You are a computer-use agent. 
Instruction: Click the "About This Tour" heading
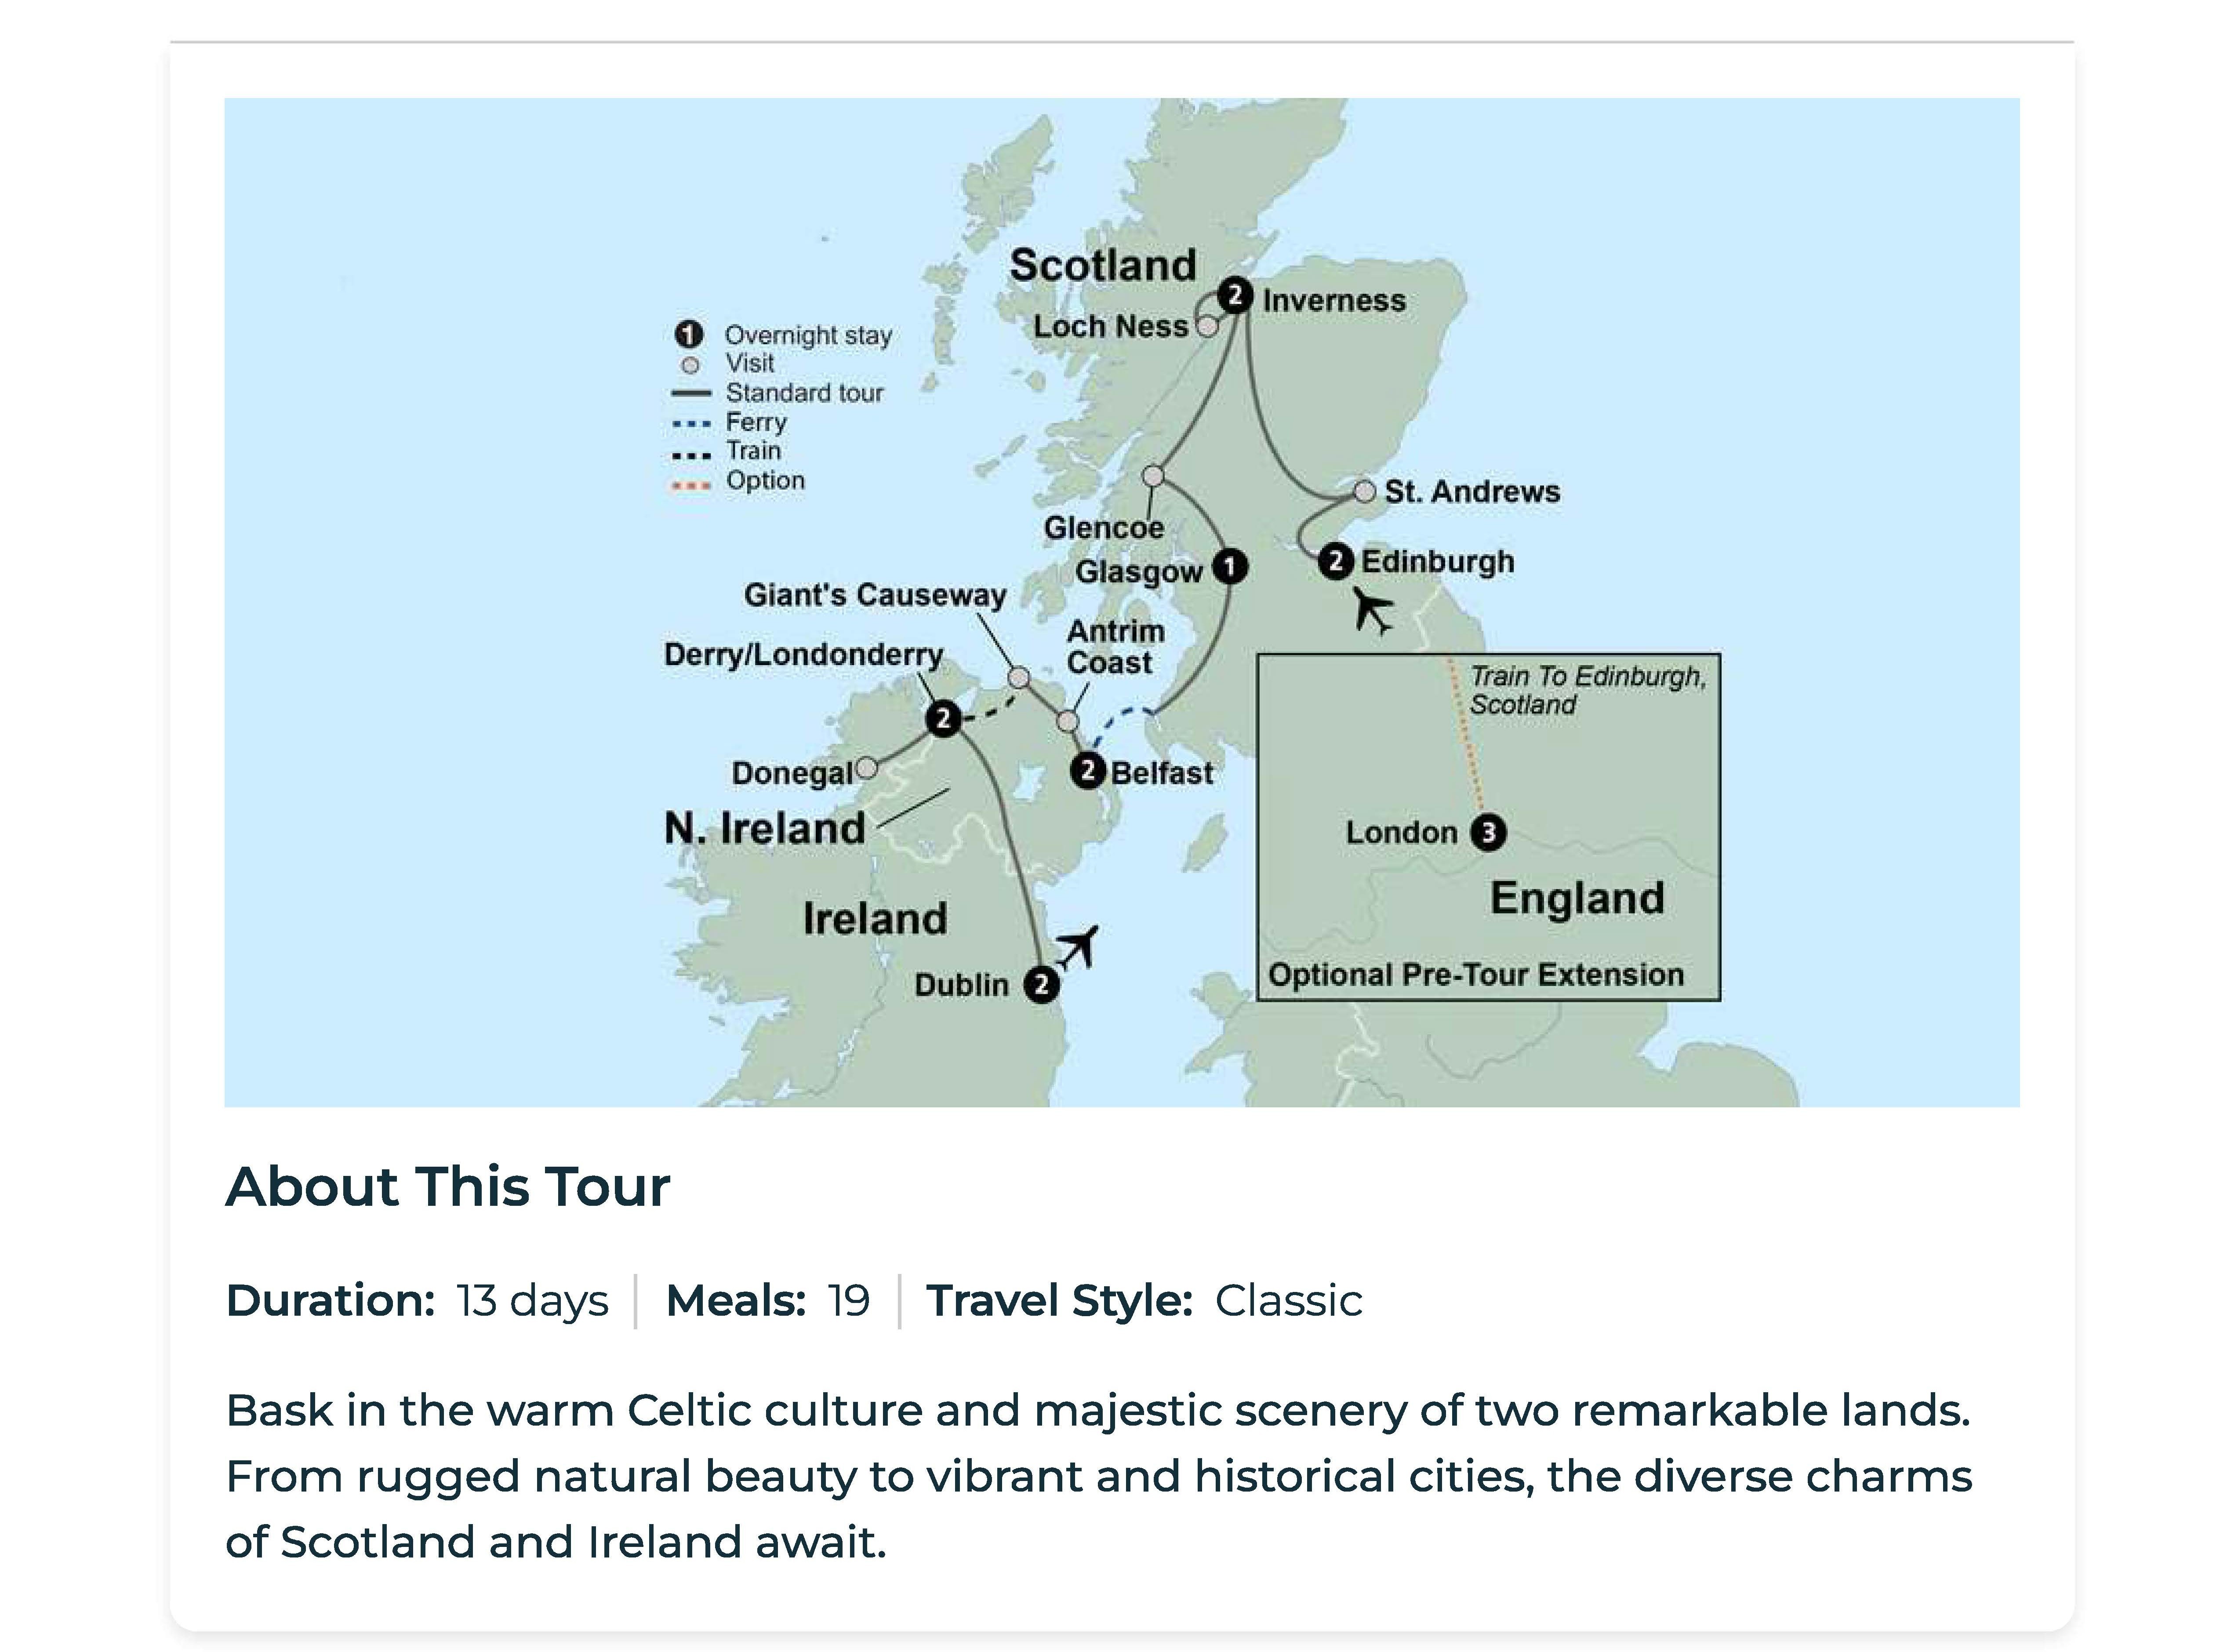click(448, 1187)
